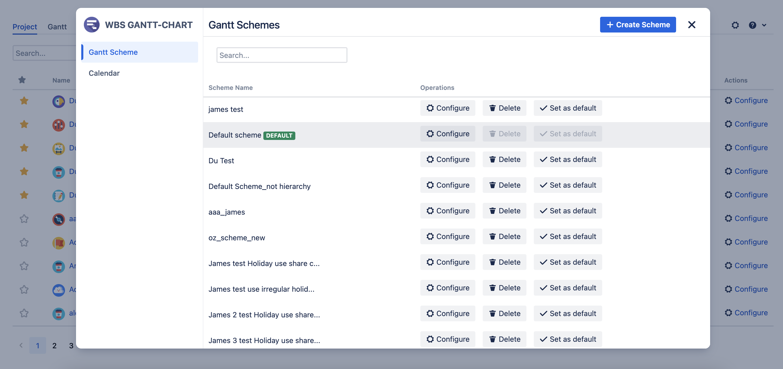The height and width of the screenshot is (369, 783).
Task: Click the topmost Configure gear in Actions column
Action: coord(729,100)
